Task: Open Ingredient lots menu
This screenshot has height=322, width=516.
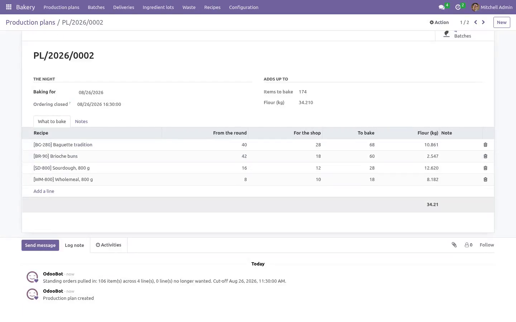Action: coord(158,7)
